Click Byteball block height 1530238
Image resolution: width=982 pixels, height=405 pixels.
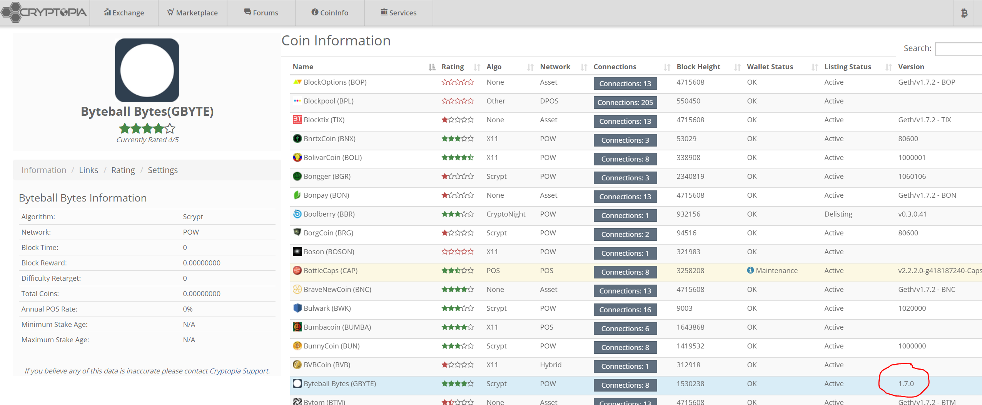coord(690,383)
